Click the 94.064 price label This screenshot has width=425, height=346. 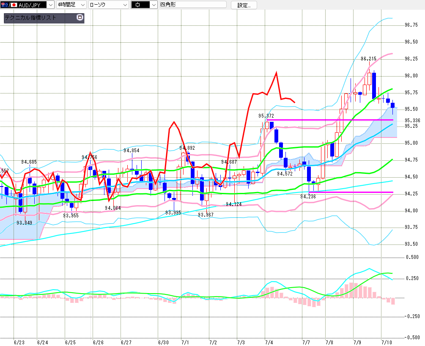point(113,208)
